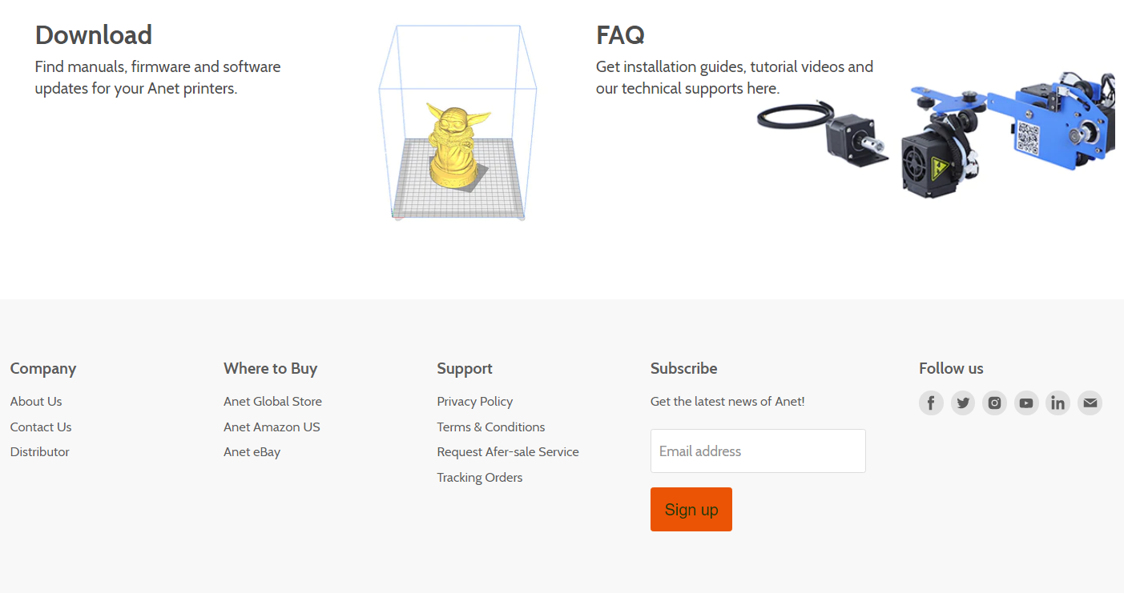Click the Sign up button
This screenshot has height=593, width=1124.
(691, 509)
